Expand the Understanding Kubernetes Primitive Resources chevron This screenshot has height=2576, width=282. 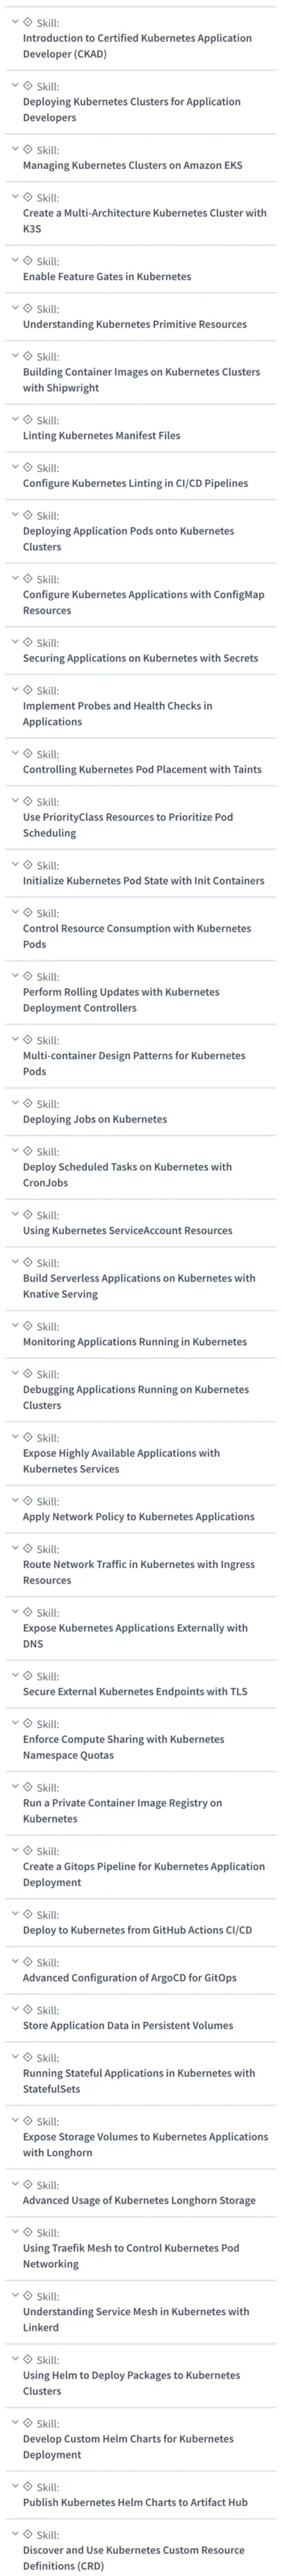15,308
